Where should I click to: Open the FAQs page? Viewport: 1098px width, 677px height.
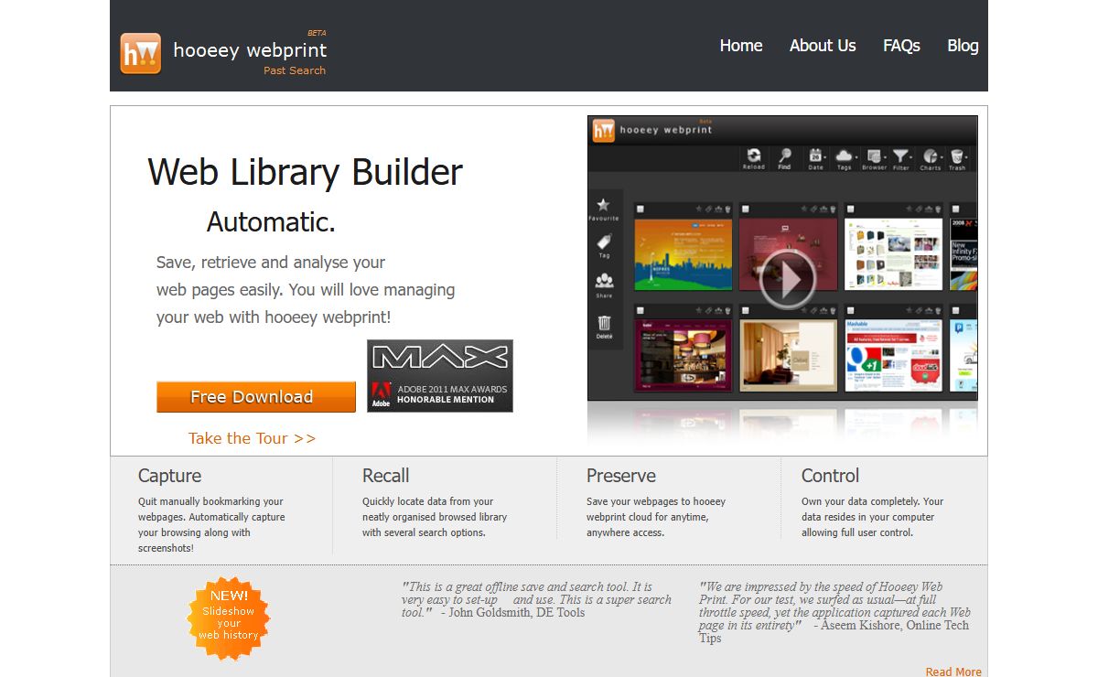coord(901,46)
